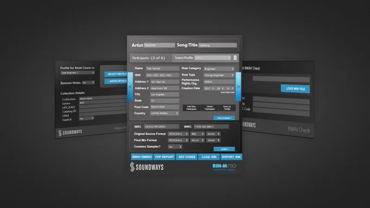Open Profile for Multi Check-in dropdown in left window

pyautogui.click(x=77, y=73)
